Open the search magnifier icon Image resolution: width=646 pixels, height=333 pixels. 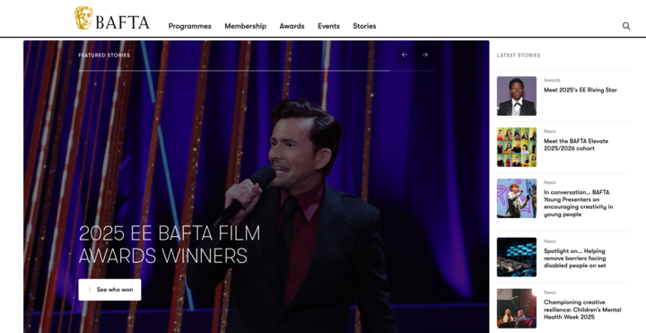tap(626, 26)
